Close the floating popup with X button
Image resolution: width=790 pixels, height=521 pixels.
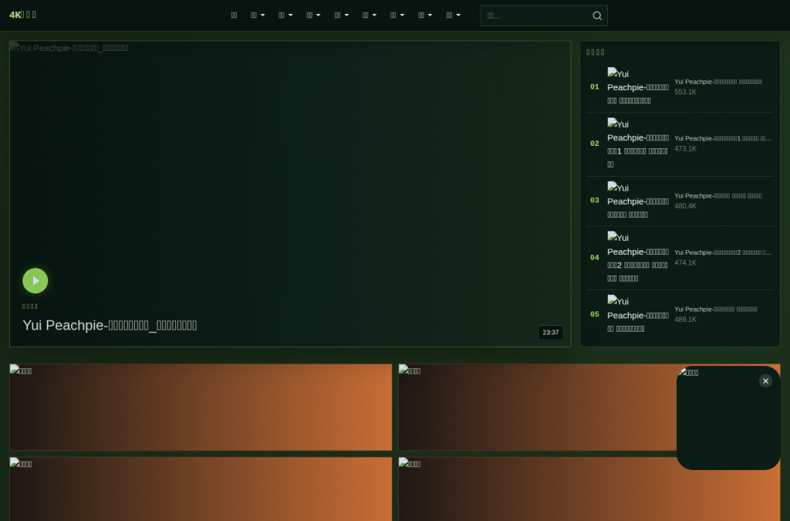[765, 381]
